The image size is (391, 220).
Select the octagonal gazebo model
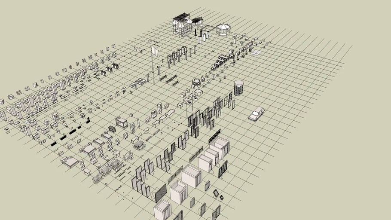point(223,30)
